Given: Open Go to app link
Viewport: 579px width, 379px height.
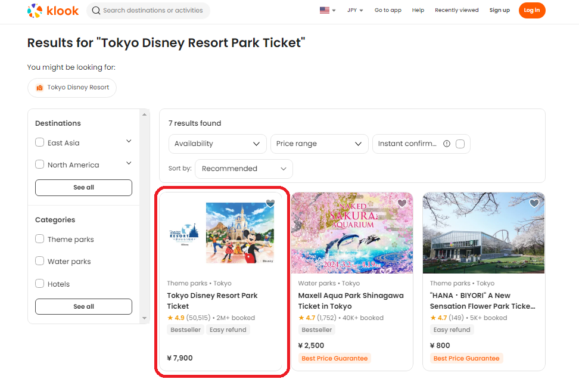Looking at the screenshot, I should (388, 10).
